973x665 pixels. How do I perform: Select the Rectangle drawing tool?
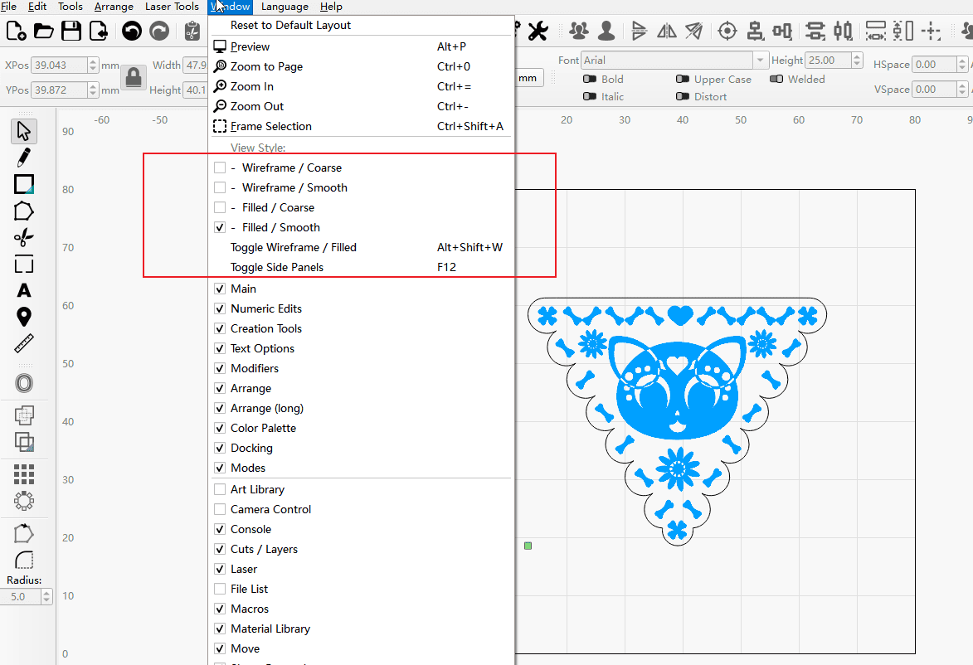click(x=23, y=184)
